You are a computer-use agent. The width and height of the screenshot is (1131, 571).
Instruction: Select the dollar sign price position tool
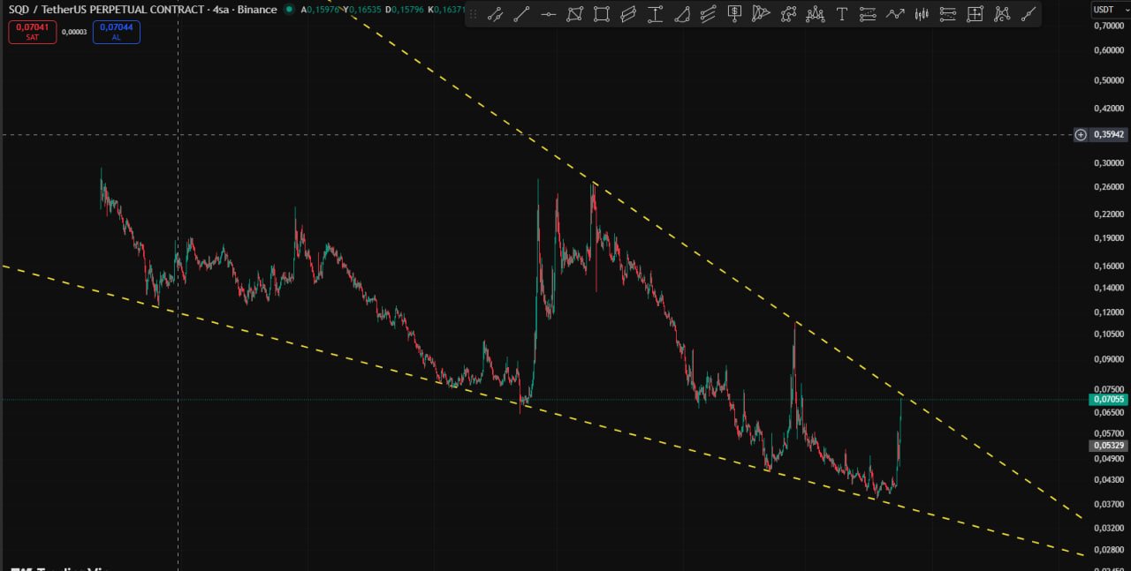(x=734, y=14)
